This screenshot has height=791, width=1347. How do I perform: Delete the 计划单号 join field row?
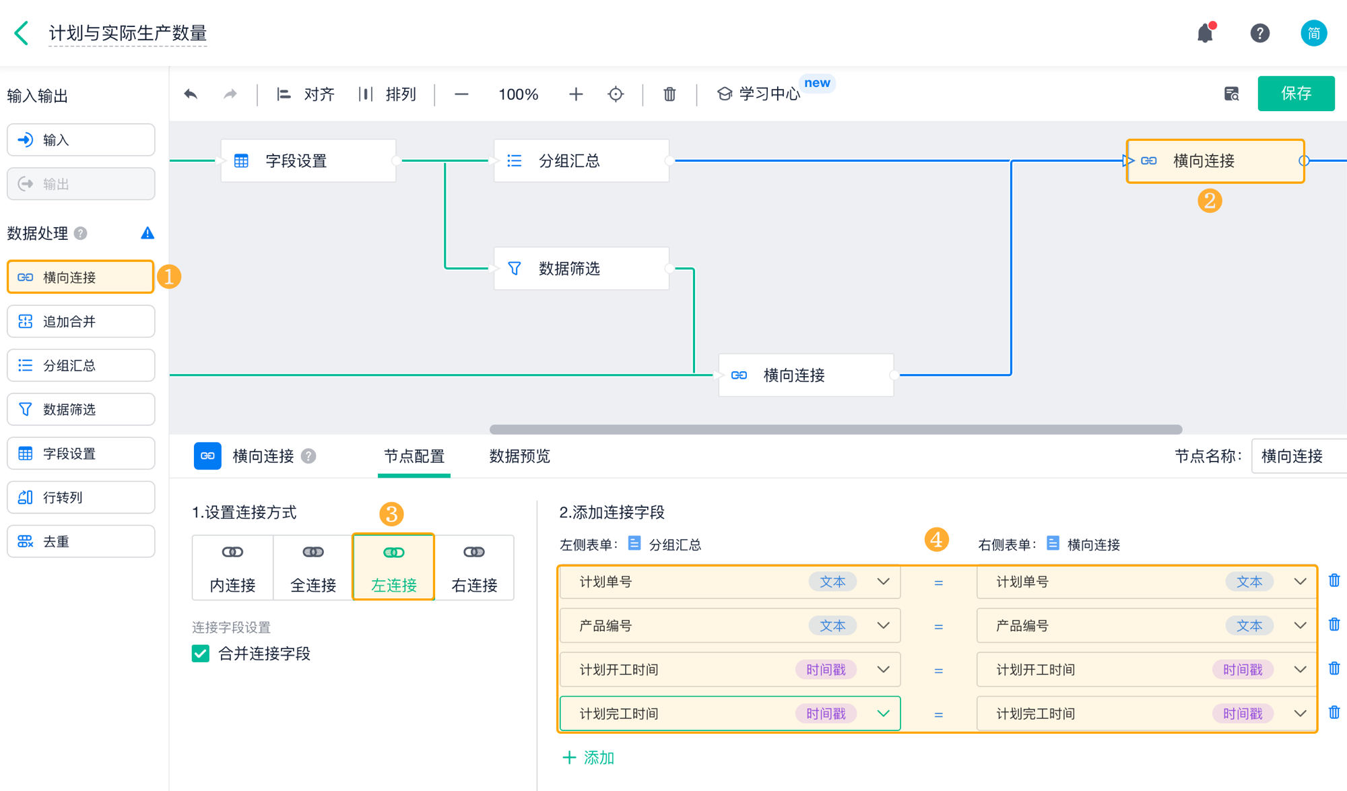(1334, 581)
